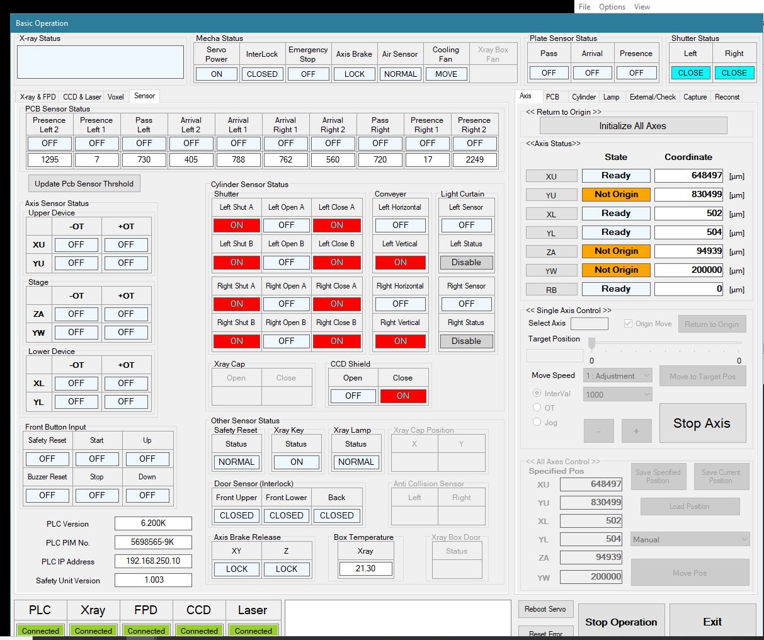Click the Stop Axis button
764x640 pixels.
pos(702,423)
